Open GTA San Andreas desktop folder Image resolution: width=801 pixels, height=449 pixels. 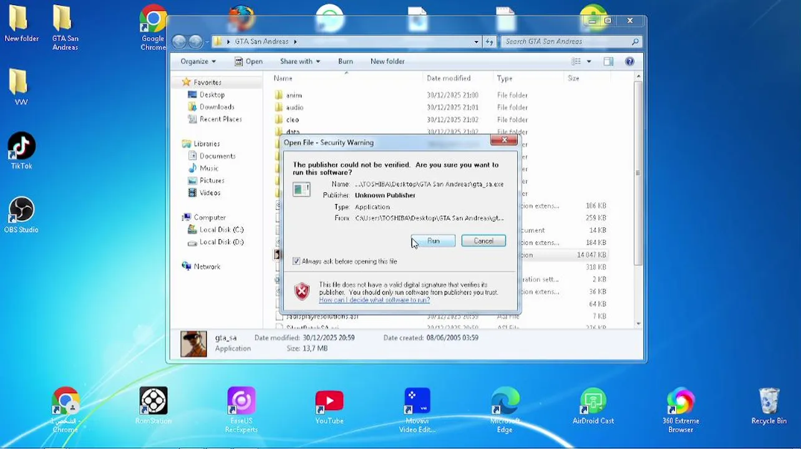[65, 28]
